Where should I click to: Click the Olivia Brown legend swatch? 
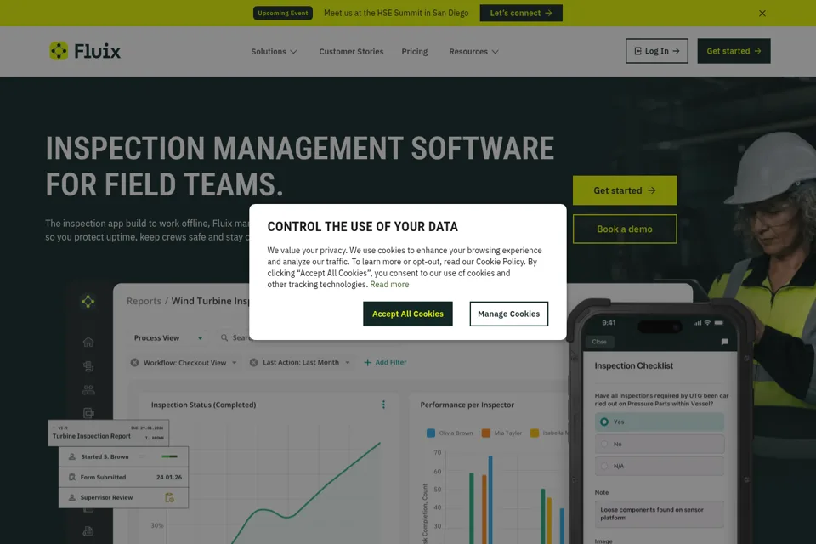pyautogui.click(x=431, y=433)
